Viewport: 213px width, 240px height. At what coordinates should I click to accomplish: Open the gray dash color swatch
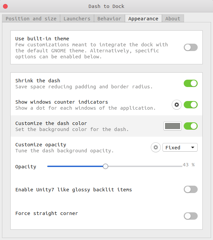(x=172, y=126)
